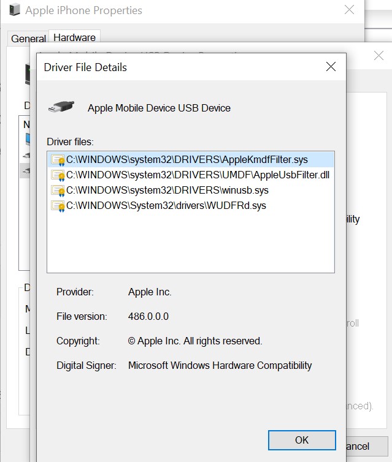Click the Digital Signer: field label
The image size is (392, 462).
click(86, 365)
